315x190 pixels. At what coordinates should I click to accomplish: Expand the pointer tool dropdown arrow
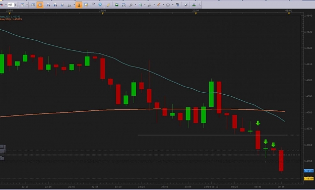click(x=136, y=5)
